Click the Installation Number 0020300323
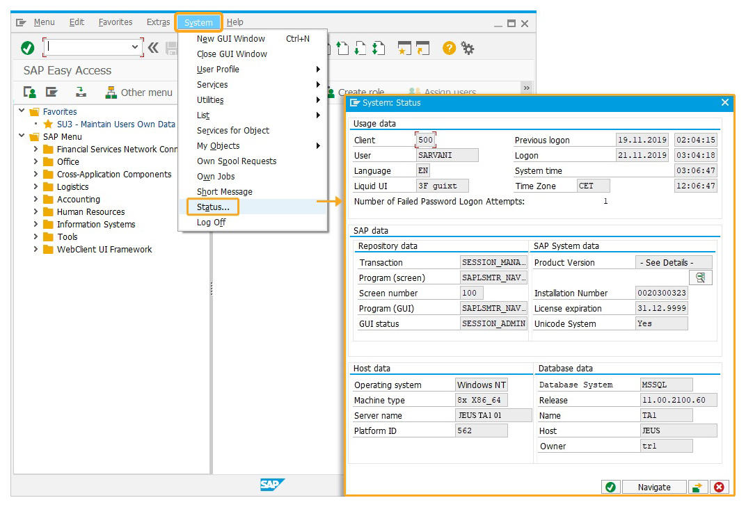This screenshot has height=507, width=746. pos(661,293)
